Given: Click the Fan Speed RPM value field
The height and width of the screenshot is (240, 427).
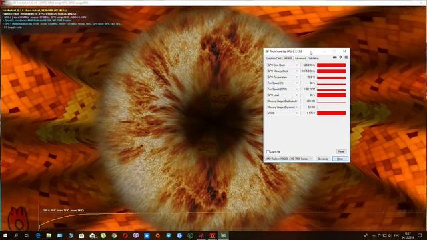Looking at the screenshot, I should click(x=308, y=89).
